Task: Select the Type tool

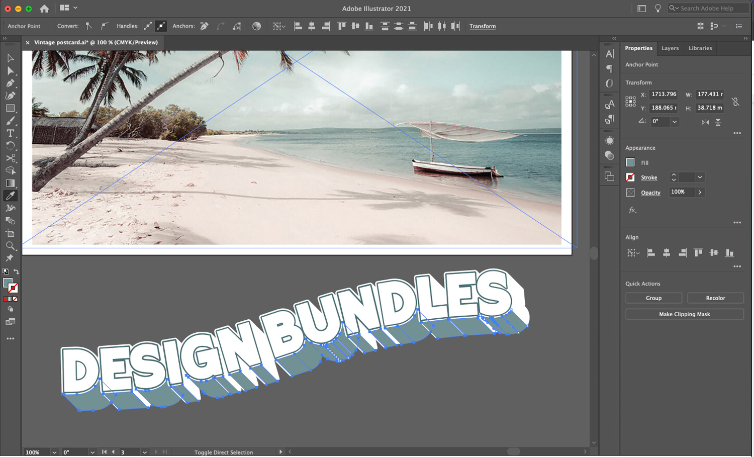Action: coord(10,133)
